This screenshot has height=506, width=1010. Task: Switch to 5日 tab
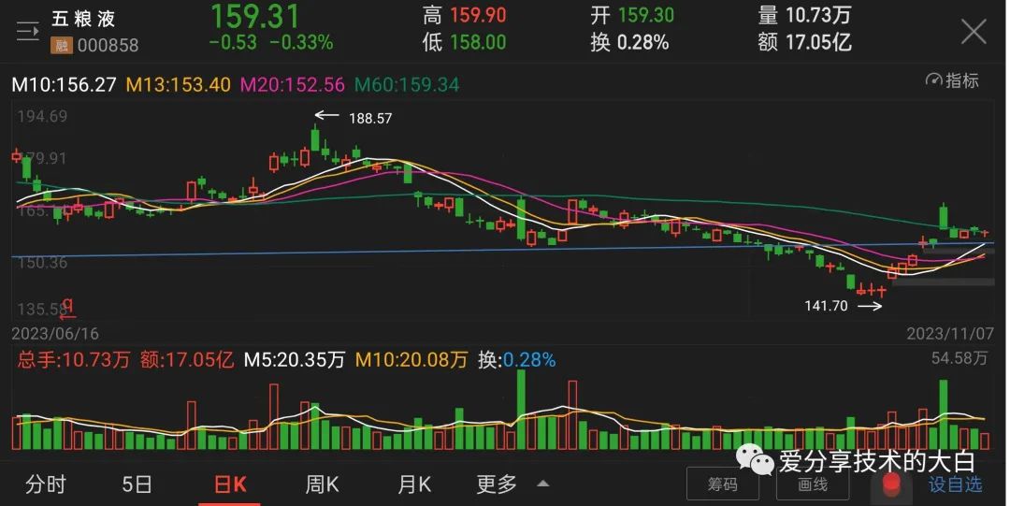[137, 484]
